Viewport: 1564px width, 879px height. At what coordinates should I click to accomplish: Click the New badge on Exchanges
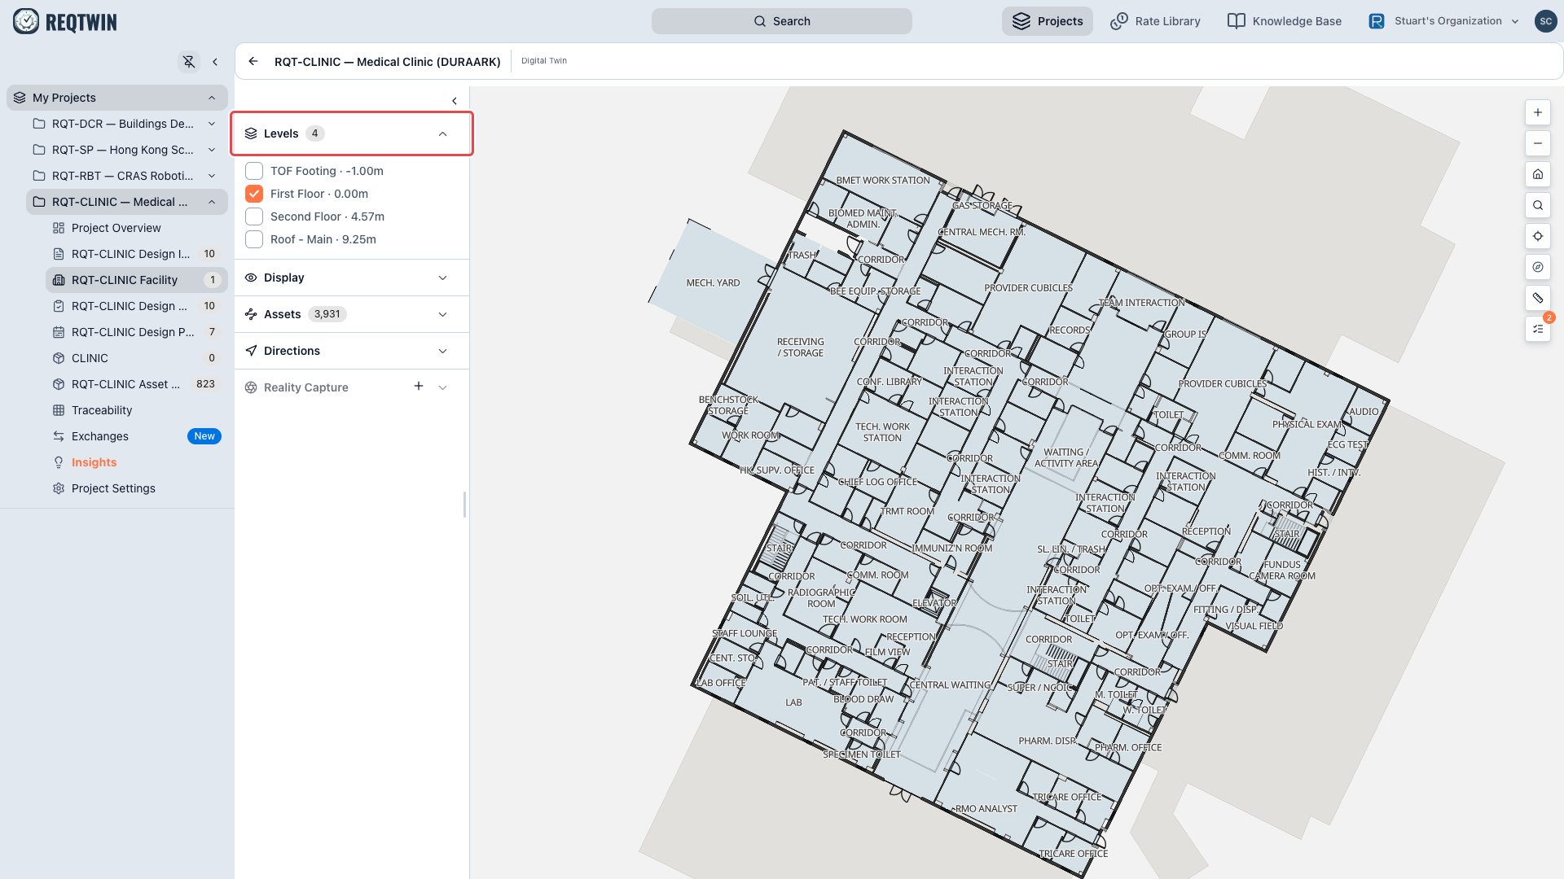click(204, 436)
